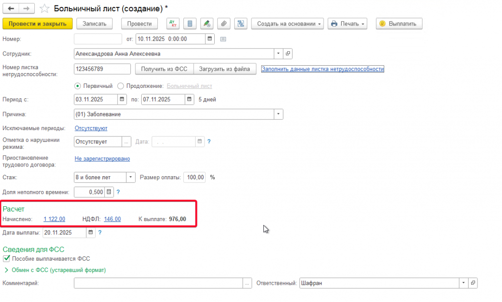The width and height of the screenshot is (502, 302).
Task: Click the list icon next to document date
Action: [x=223, y=39]
